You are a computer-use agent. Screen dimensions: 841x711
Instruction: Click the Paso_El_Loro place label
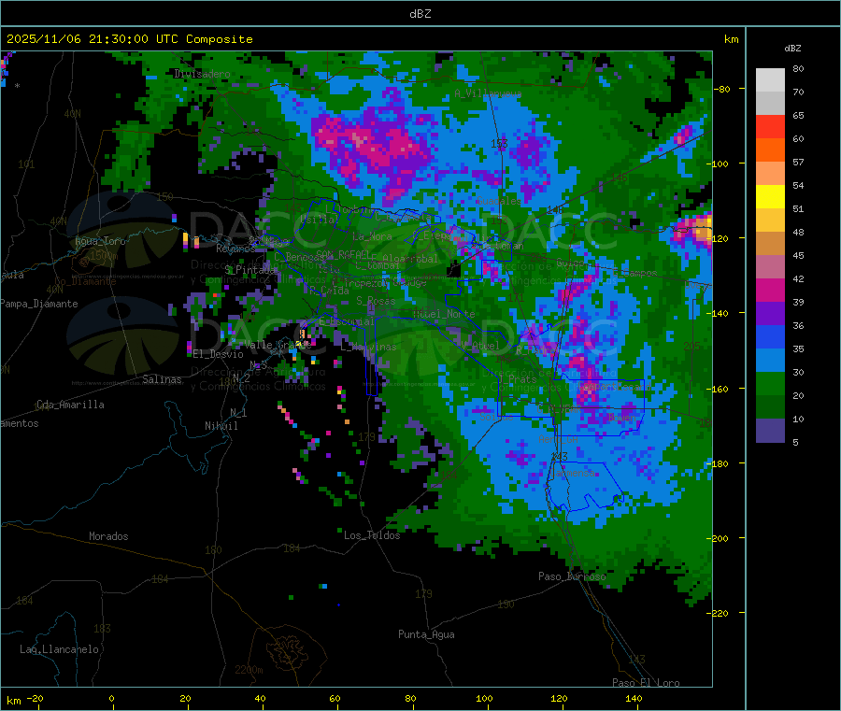click(x=647, y=683)
